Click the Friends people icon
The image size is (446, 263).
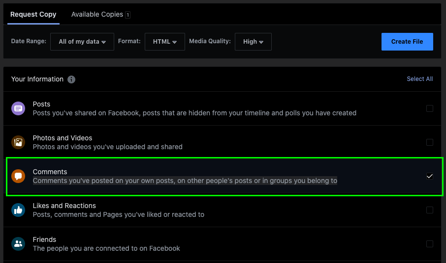tap(18, 244)
